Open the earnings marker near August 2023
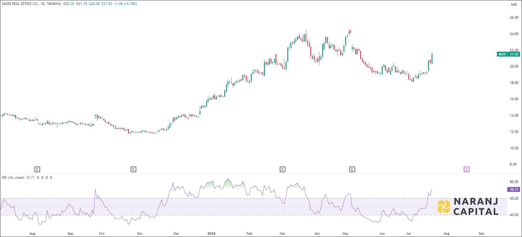The height and width of the screenshot is (237, 522). tap(37, 169)
